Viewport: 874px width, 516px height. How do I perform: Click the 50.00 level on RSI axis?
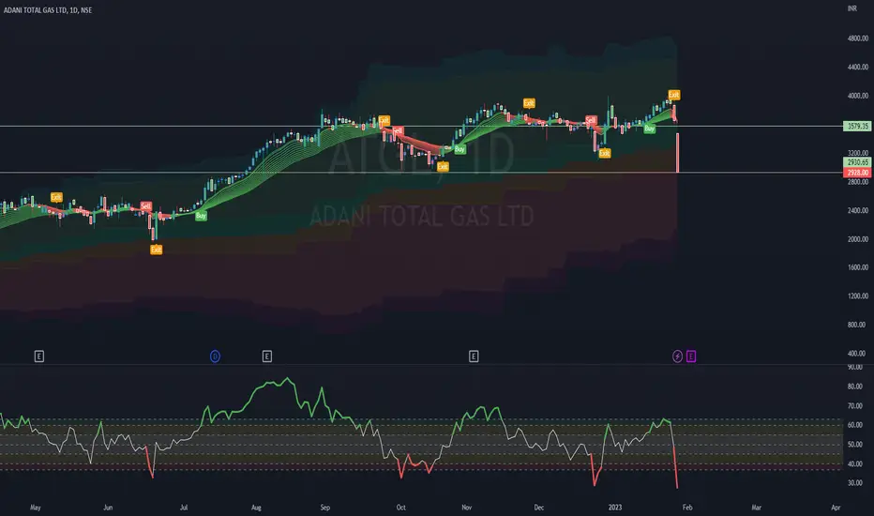tap(855, 444)
